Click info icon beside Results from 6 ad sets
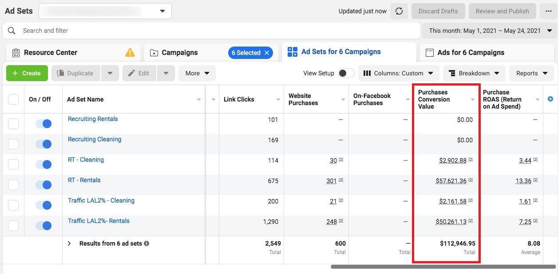This screenshot has width=558, height=274. (x=146, y=243)
